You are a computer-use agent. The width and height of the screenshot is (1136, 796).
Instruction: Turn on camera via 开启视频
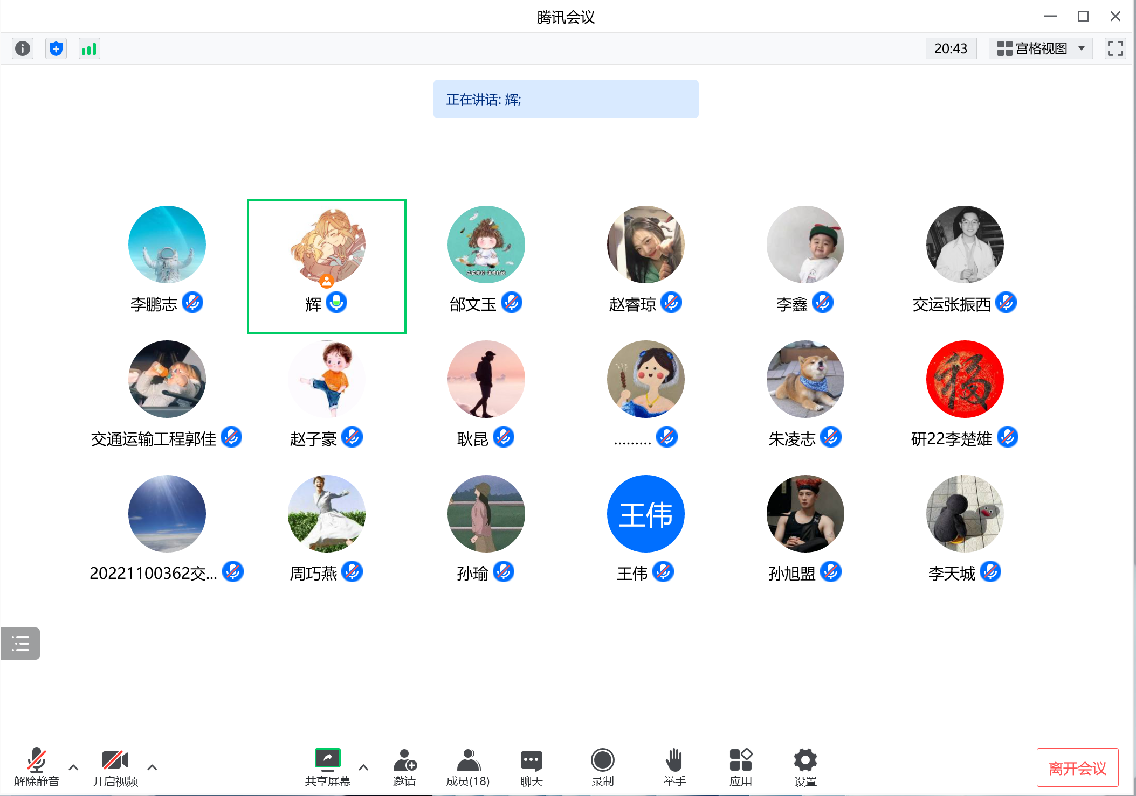tap(115, 766)
